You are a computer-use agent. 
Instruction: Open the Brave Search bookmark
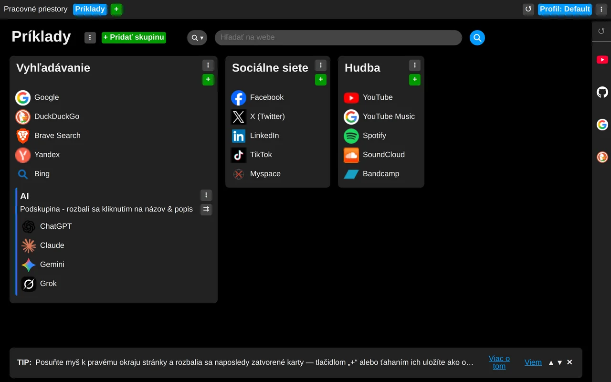[48, 136]
